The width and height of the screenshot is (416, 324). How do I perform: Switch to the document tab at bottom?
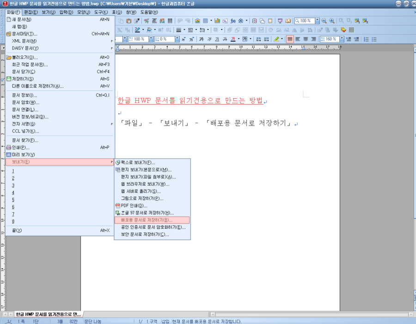[48, 314]
